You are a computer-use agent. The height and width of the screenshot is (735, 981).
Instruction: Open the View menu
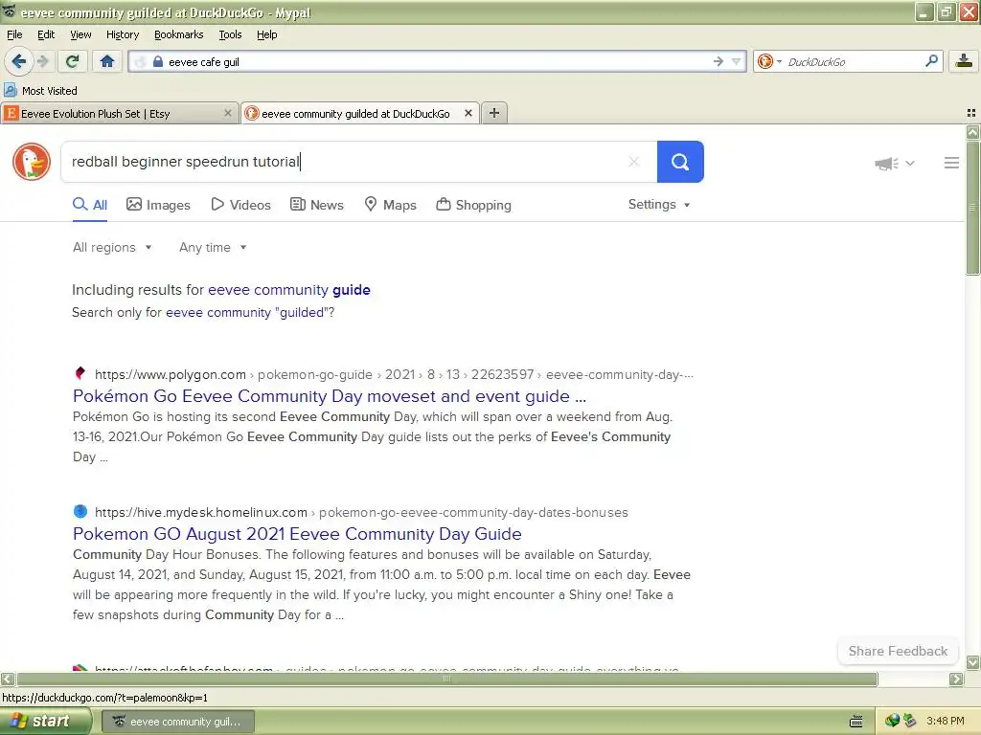(x=80, y=34)
